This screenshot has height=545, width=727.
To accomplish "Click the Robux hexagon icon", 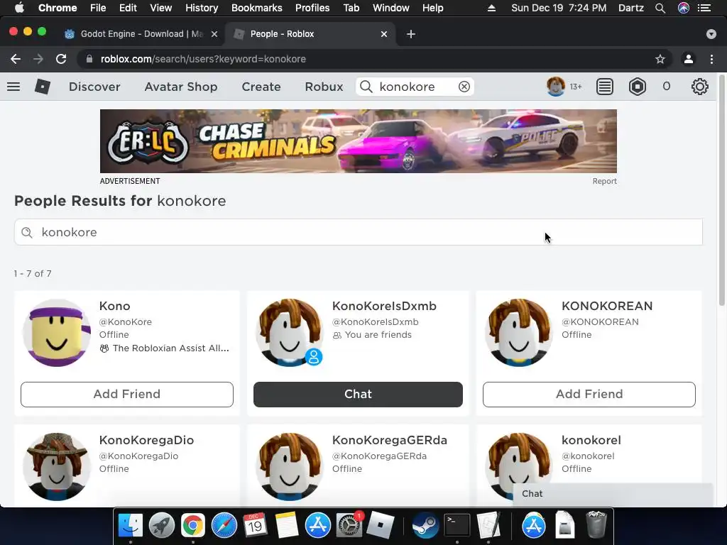I will pyautogui.click(x=638, y=87).
